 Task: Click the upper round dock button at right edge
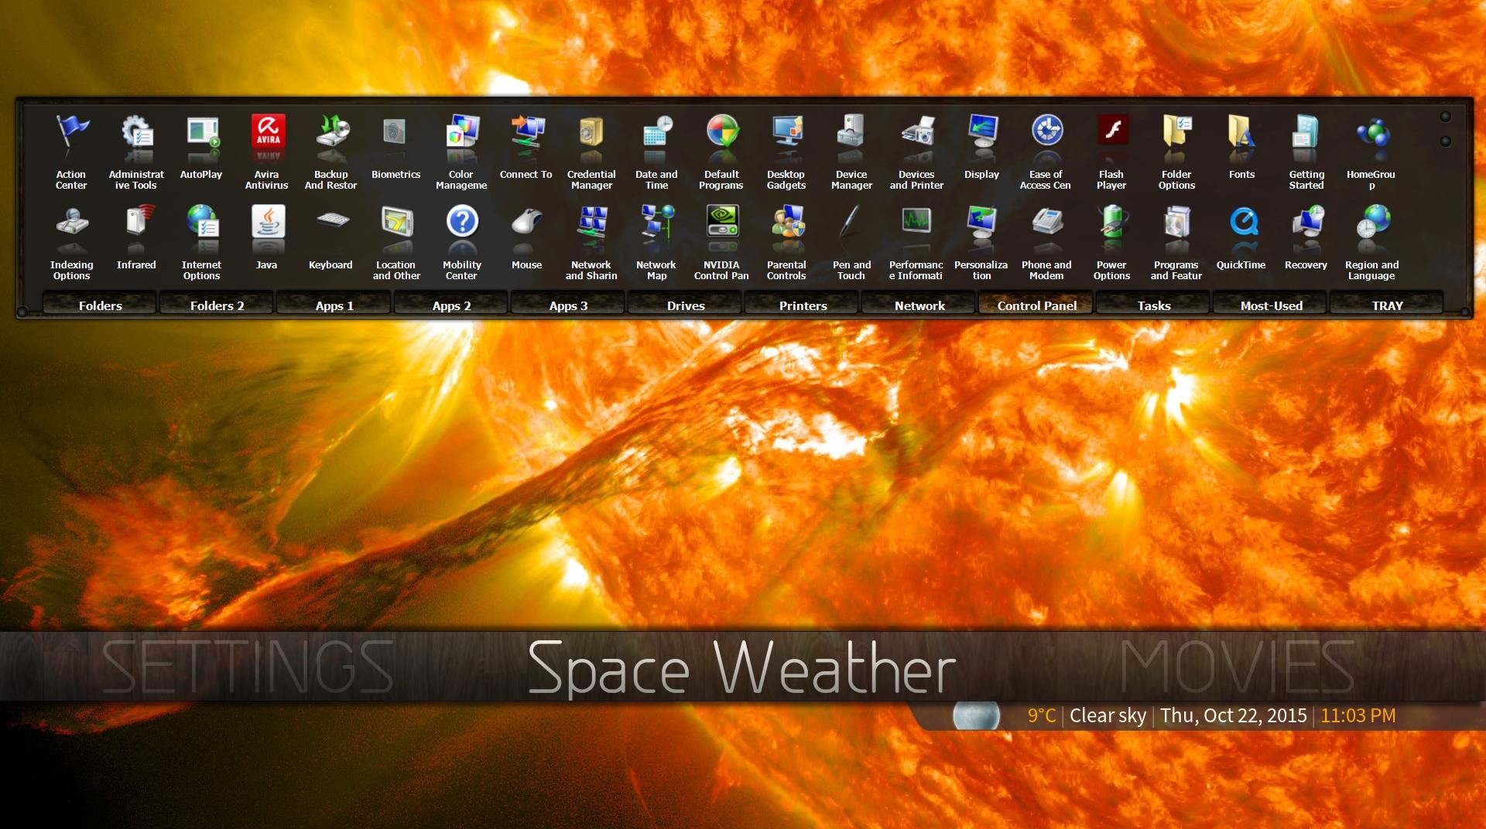1445,117
